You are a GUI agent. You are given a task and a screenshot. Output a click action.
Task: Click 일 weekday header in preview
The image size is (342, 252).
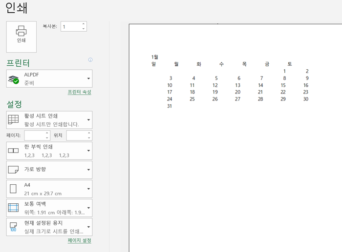click(x=153, y=64)
